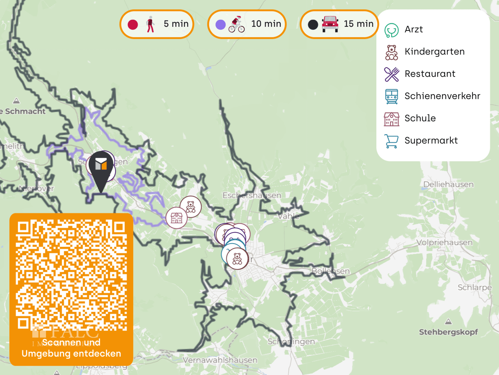Click the Volpriehausen map label

tap(444, 242)
